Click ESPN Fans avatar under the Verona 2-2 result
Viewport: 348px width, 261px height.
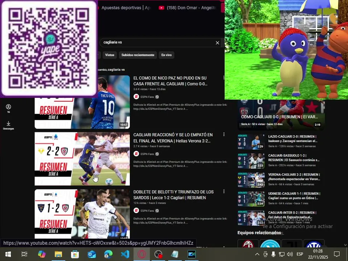point(136,154)
